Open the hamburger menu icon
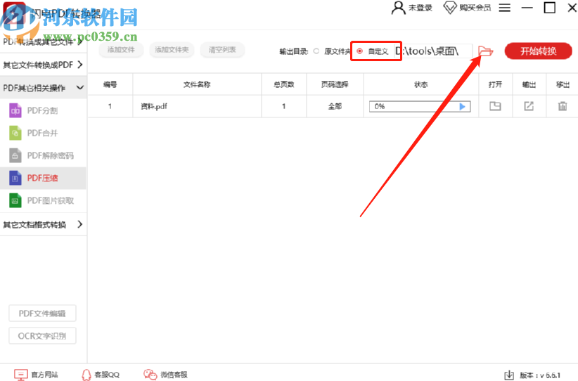 point(505,7)
